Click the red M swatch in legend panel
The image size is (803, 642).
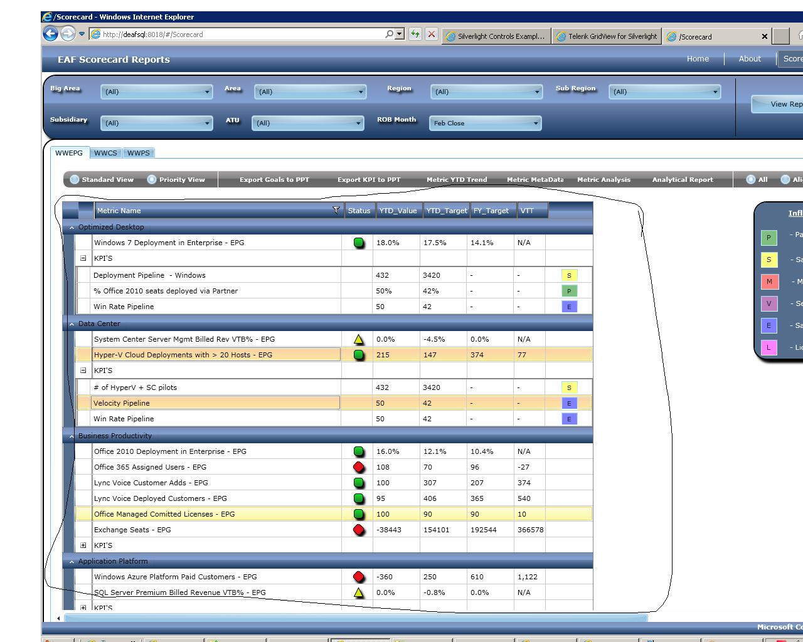[769, 282]
